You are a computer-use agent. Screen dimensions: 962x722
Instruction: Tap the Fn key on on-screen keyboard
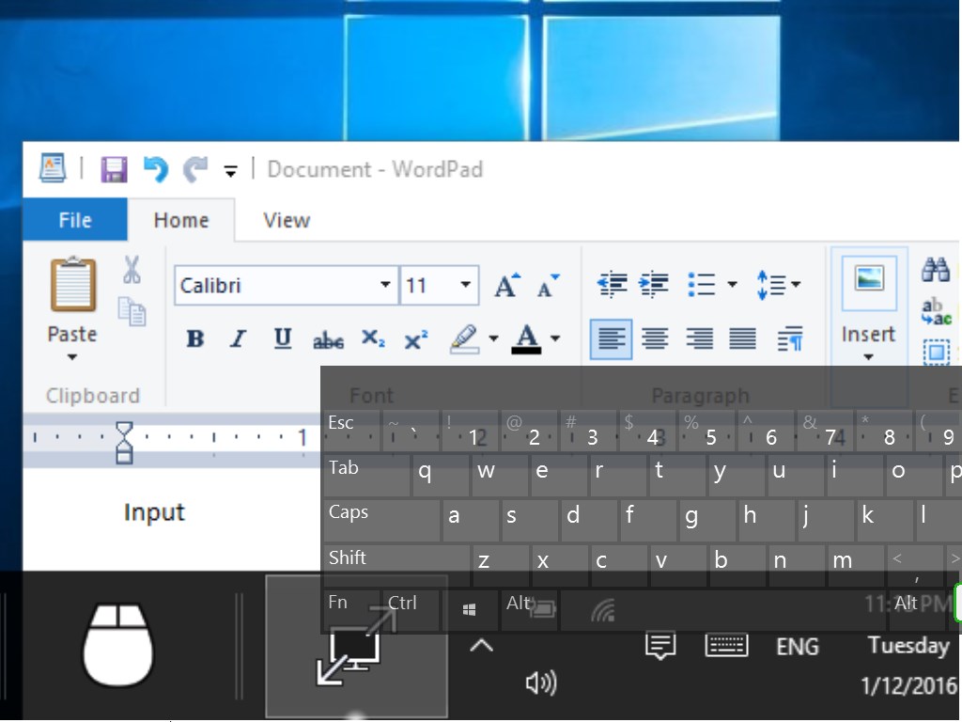coord(351,609)
